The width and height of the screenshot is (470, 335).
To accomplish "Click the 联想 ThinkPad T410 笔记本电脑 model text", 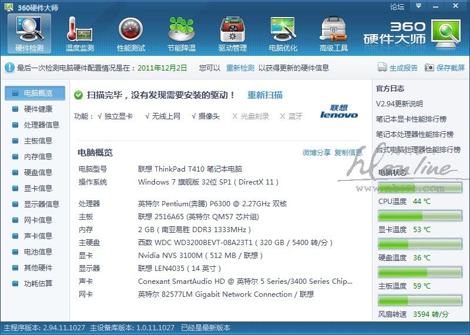I will tap(190, 169).
